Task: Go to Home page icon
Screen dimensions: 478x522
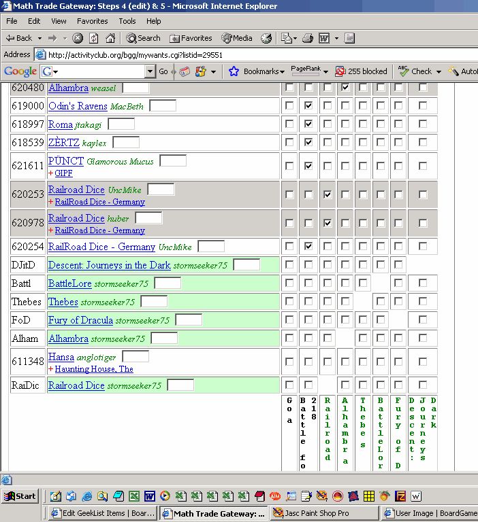Action: tap(109, 39)
